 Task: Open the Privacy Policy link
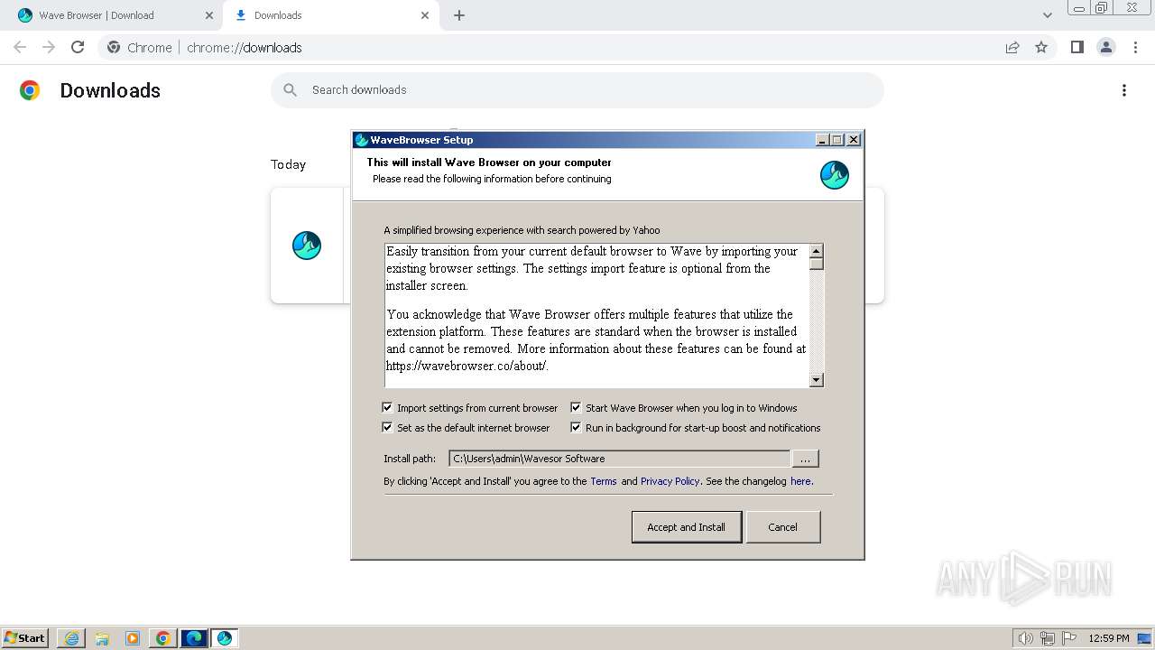click(670, 481)
